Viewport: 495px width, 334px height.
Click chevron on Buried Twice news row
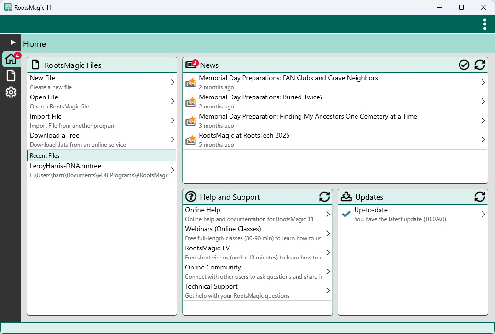click(483, 101)
